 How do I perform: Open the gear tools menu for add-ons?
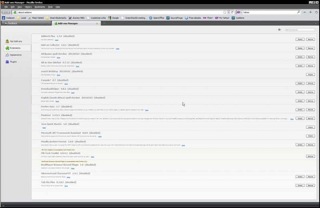click(279, 30)
